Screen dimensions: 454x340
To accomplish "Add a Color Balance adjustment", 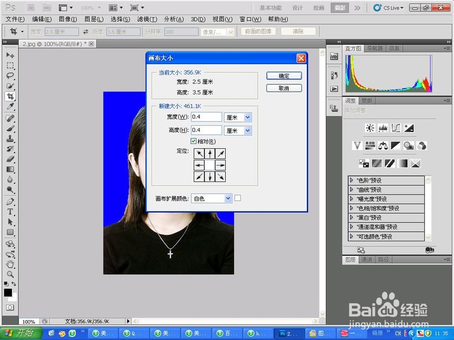I will (x=383, y=146).
